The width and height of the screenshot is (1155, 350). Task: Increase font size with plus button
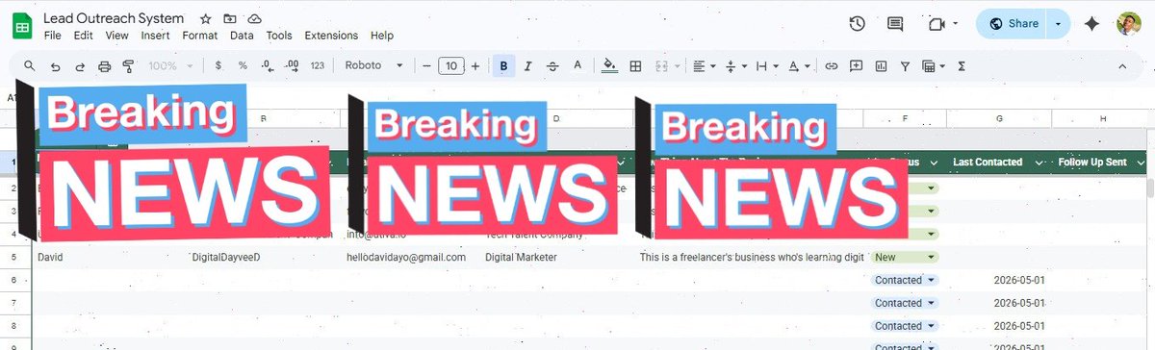pos(475,66)
